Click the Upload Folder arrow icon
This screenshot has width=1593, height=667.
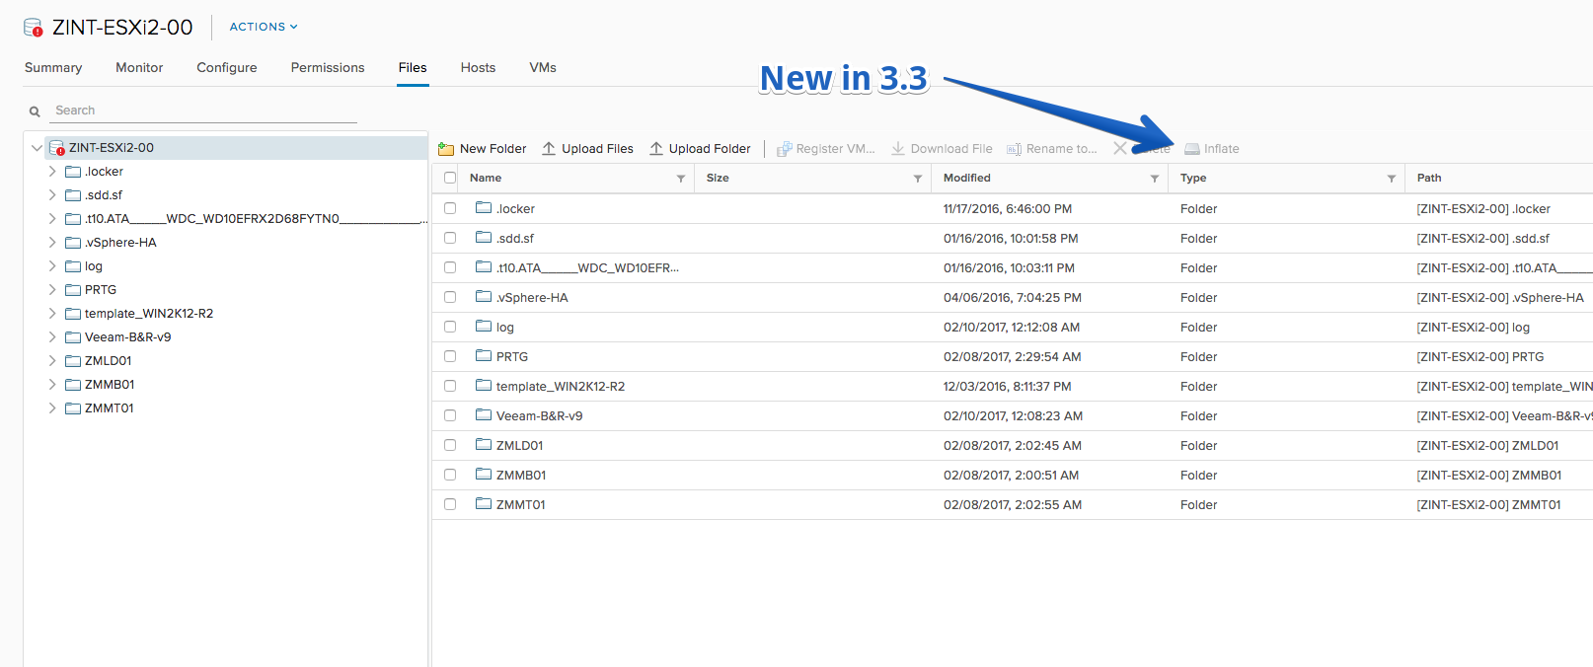pos(656,148)
